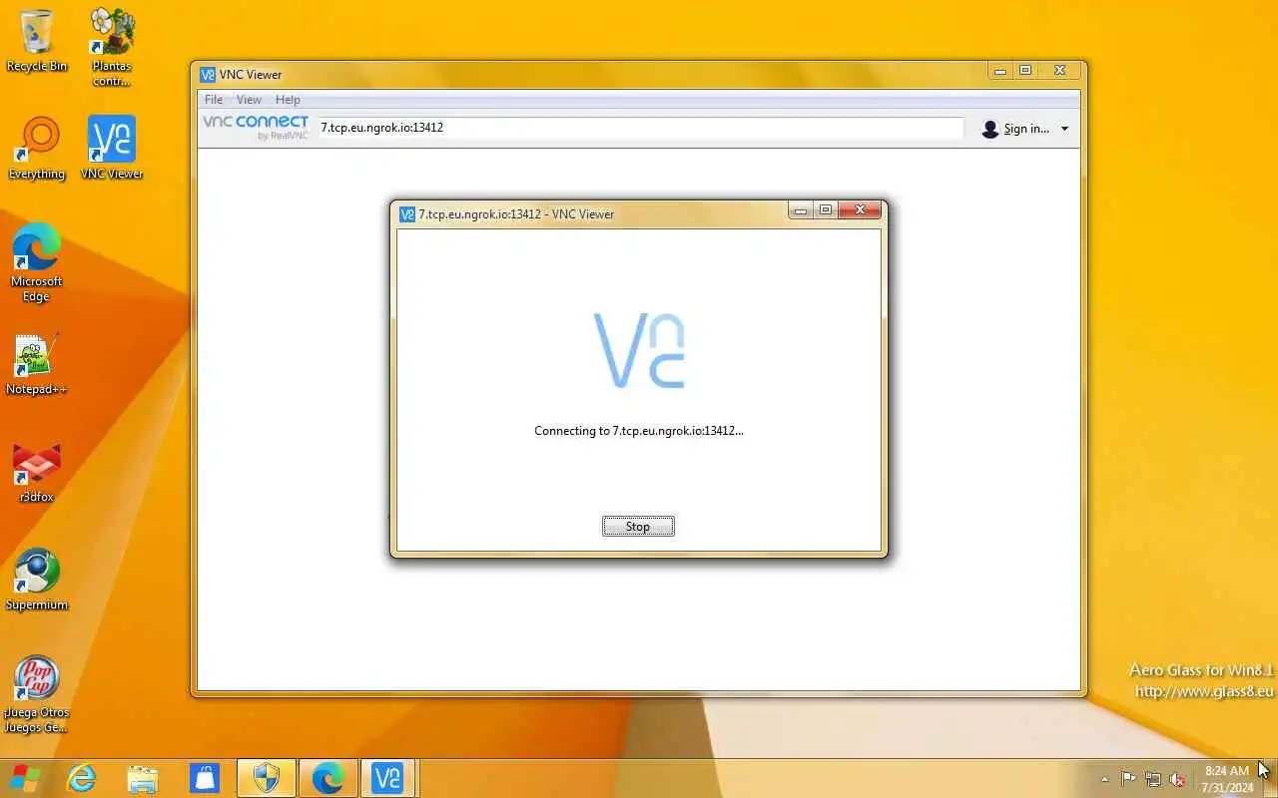Close the connecting dialog window
The image size is (1278, 798).
pyautogui.click(x=859, y=209)
